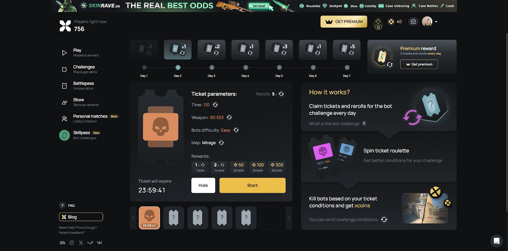
Task: Click the question mark next to bot challenge
Action: coord(364,124)
